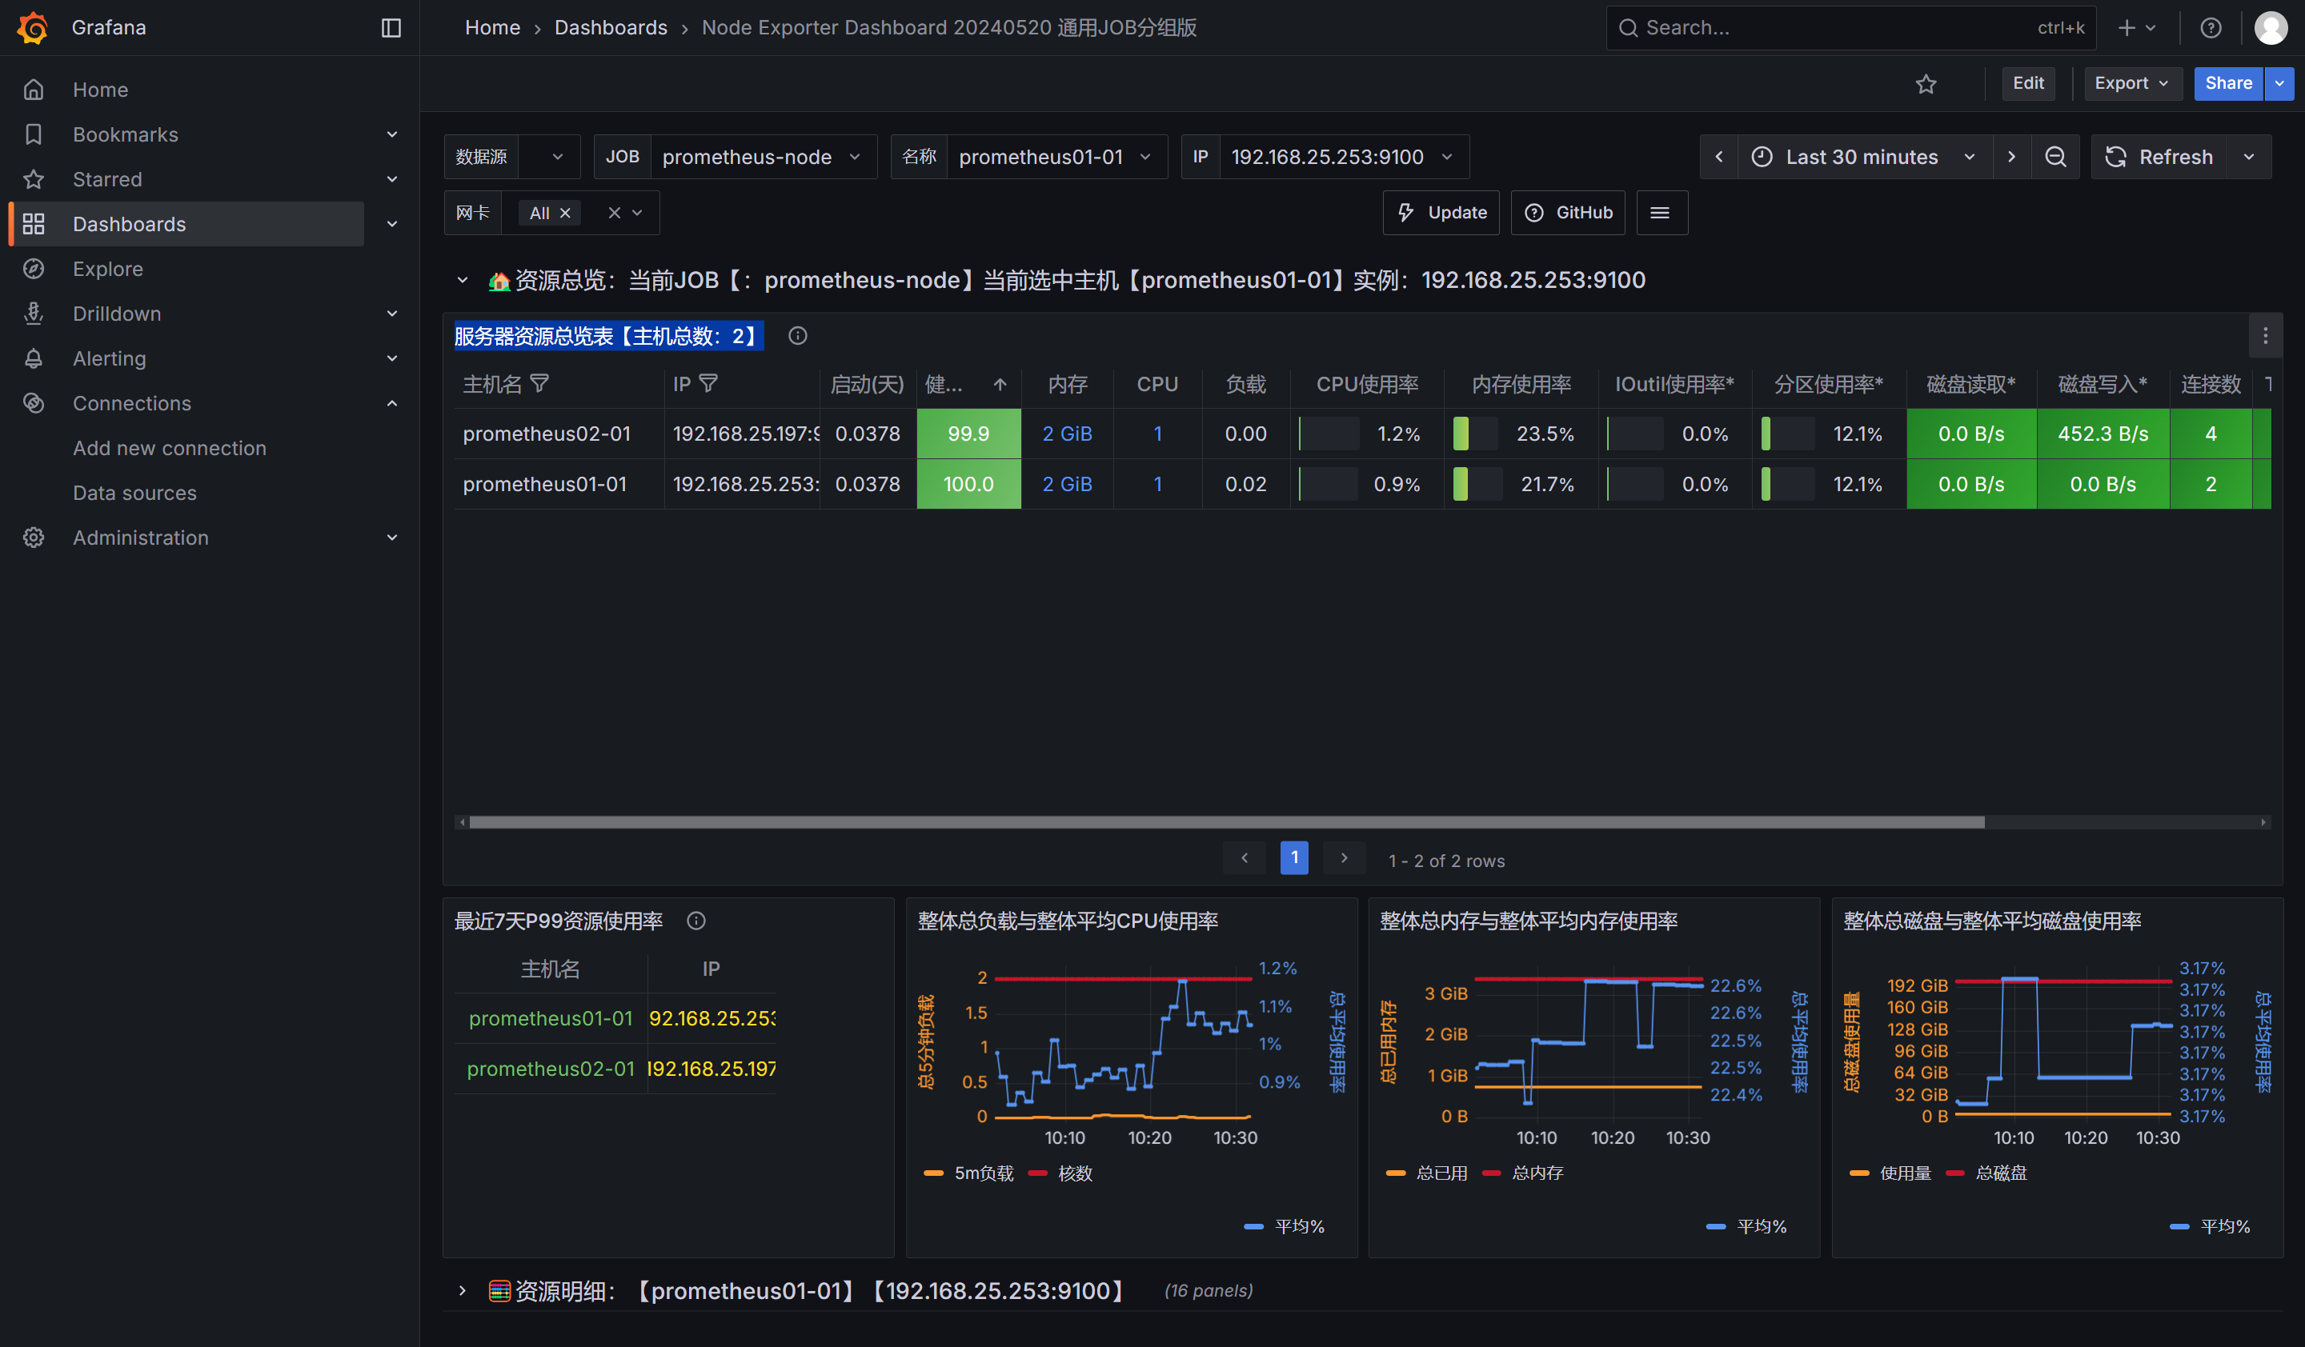Open the panel three-dot menu
2305x1347 pixels.
point(2265,336)
